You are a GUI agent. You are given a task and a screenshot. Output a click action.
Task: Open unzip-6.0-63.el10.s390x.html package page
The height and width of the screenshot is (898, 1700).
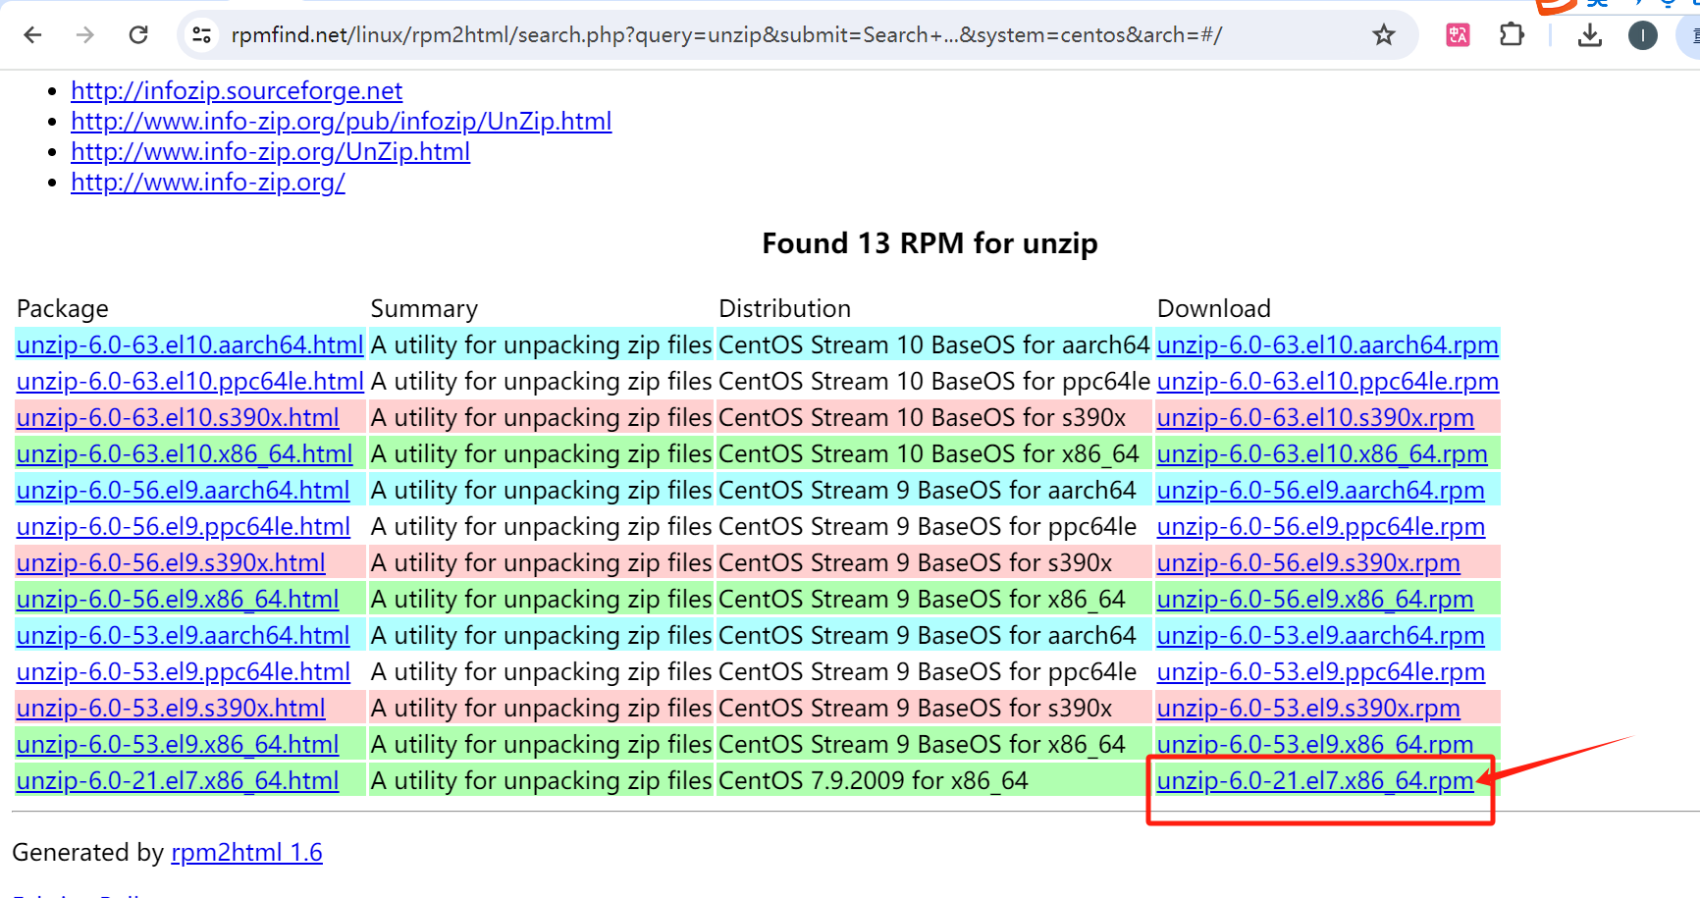pyautogui.click(x=178, y=417)
